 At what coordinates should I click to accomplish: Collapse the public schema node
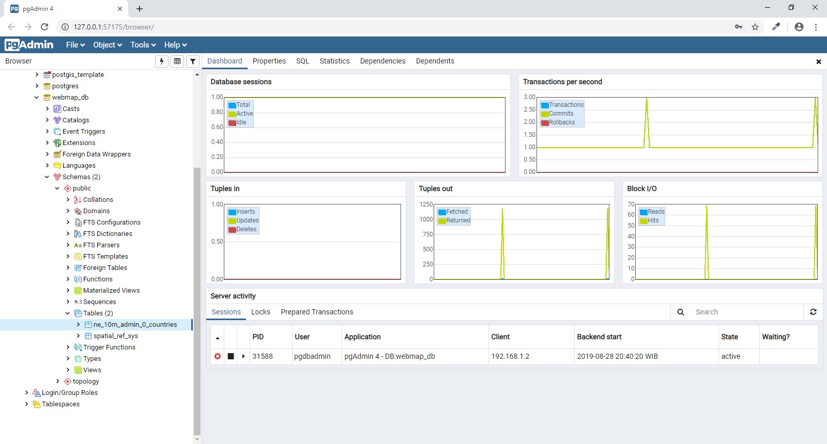tap(57, 188)
